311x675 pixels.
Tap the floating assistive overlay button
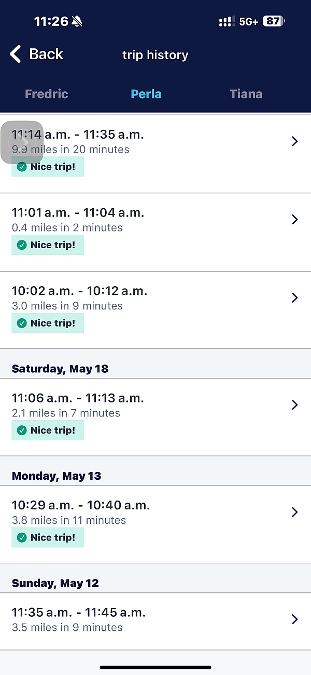tap(22, 142)
